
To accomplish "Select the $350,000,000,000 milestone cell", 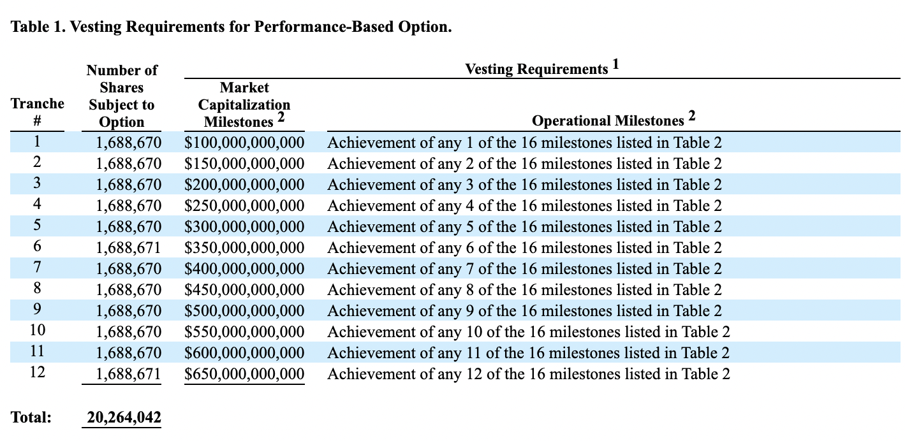I will pos(244,248).
